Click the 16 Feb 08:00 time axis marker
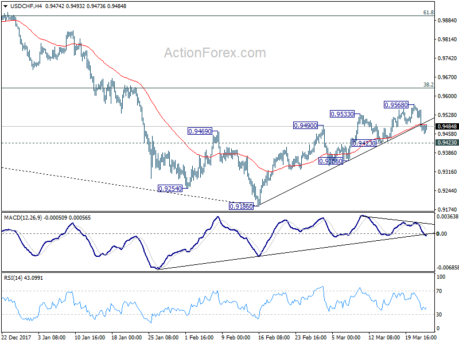Viewport: 459px width, 344px height. click(274, 337)
